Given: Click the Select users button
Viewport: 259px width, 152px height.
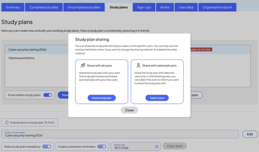Looking at the screenshot, I should point(157,98).
